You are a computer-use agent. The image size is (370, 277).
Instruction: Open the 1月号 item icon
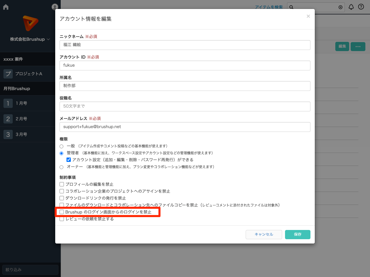pos(8,103)
